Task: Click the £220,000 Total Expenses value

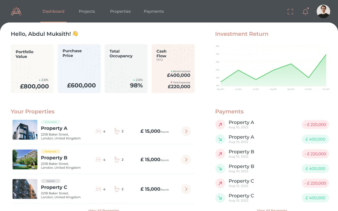Action: coord(179,86)
